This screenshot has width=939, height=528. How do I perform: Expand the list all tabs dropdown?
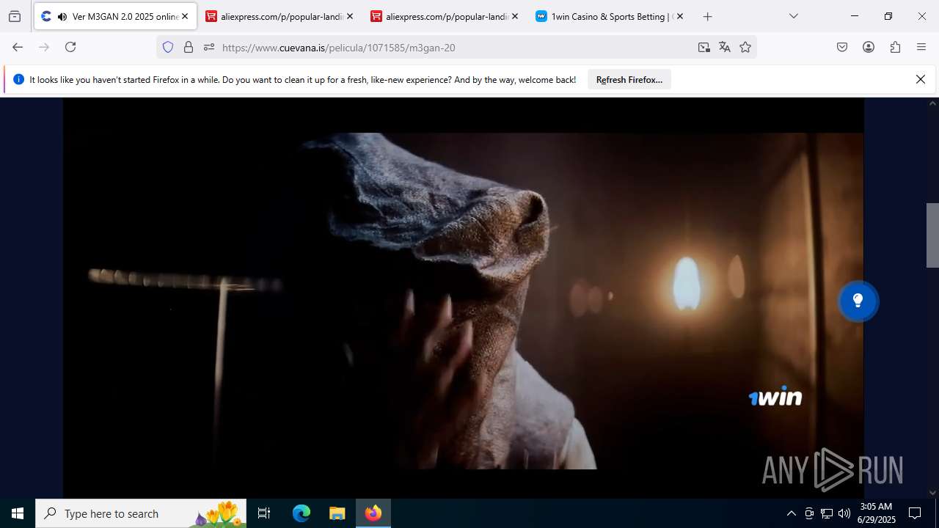pos(793,16)
